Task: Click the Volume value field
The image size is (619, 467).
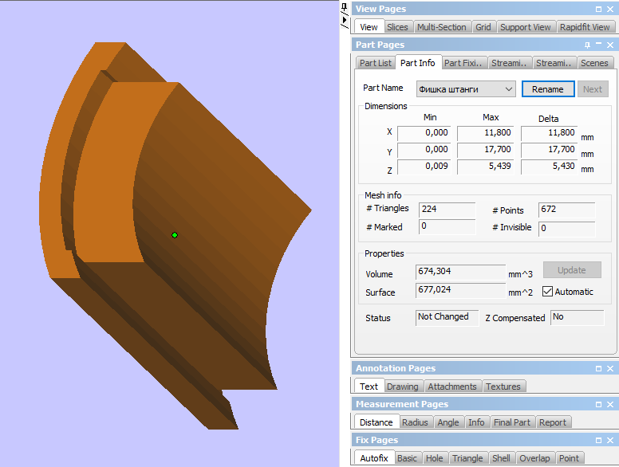Action: [460, 272]
